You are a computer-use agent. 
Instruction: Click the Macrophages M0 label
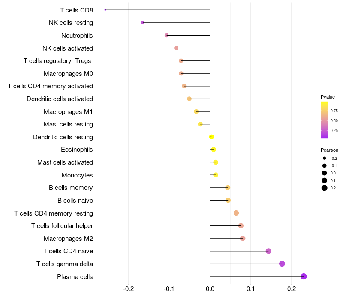pyautogui.click(x=69, y=74)
